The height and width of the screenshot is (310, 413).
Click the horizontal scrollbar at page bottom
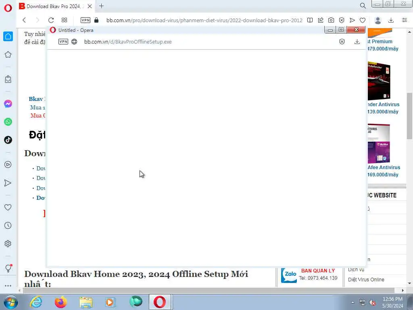point(209,290)
